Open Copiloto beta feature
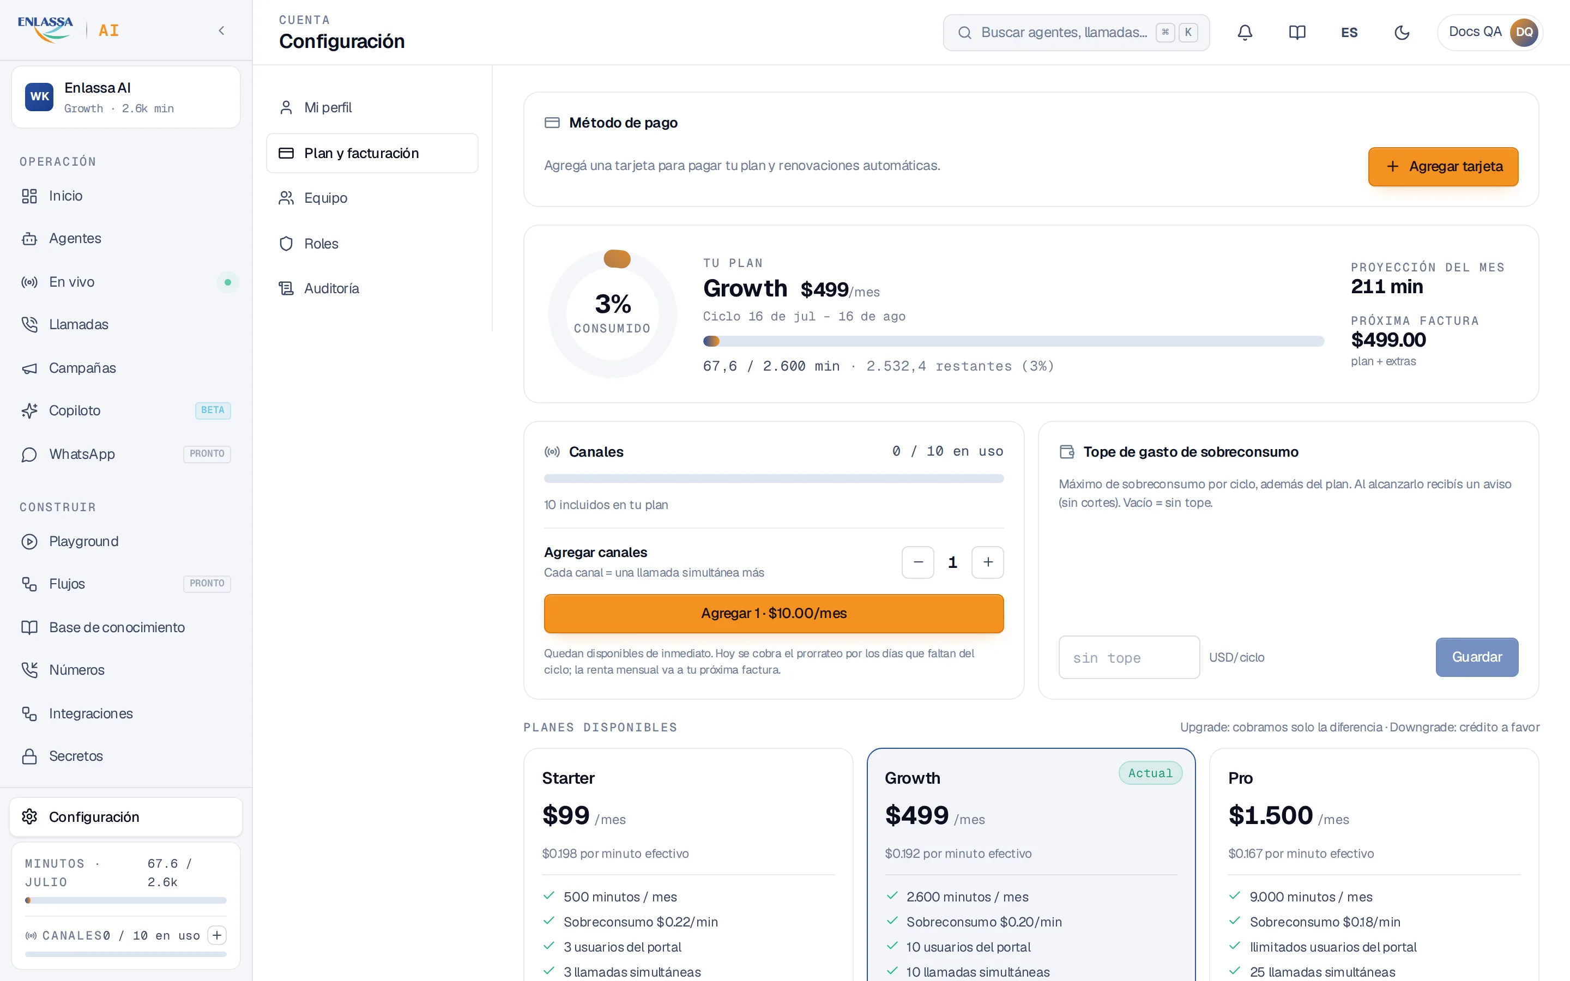 click(126, 411)
